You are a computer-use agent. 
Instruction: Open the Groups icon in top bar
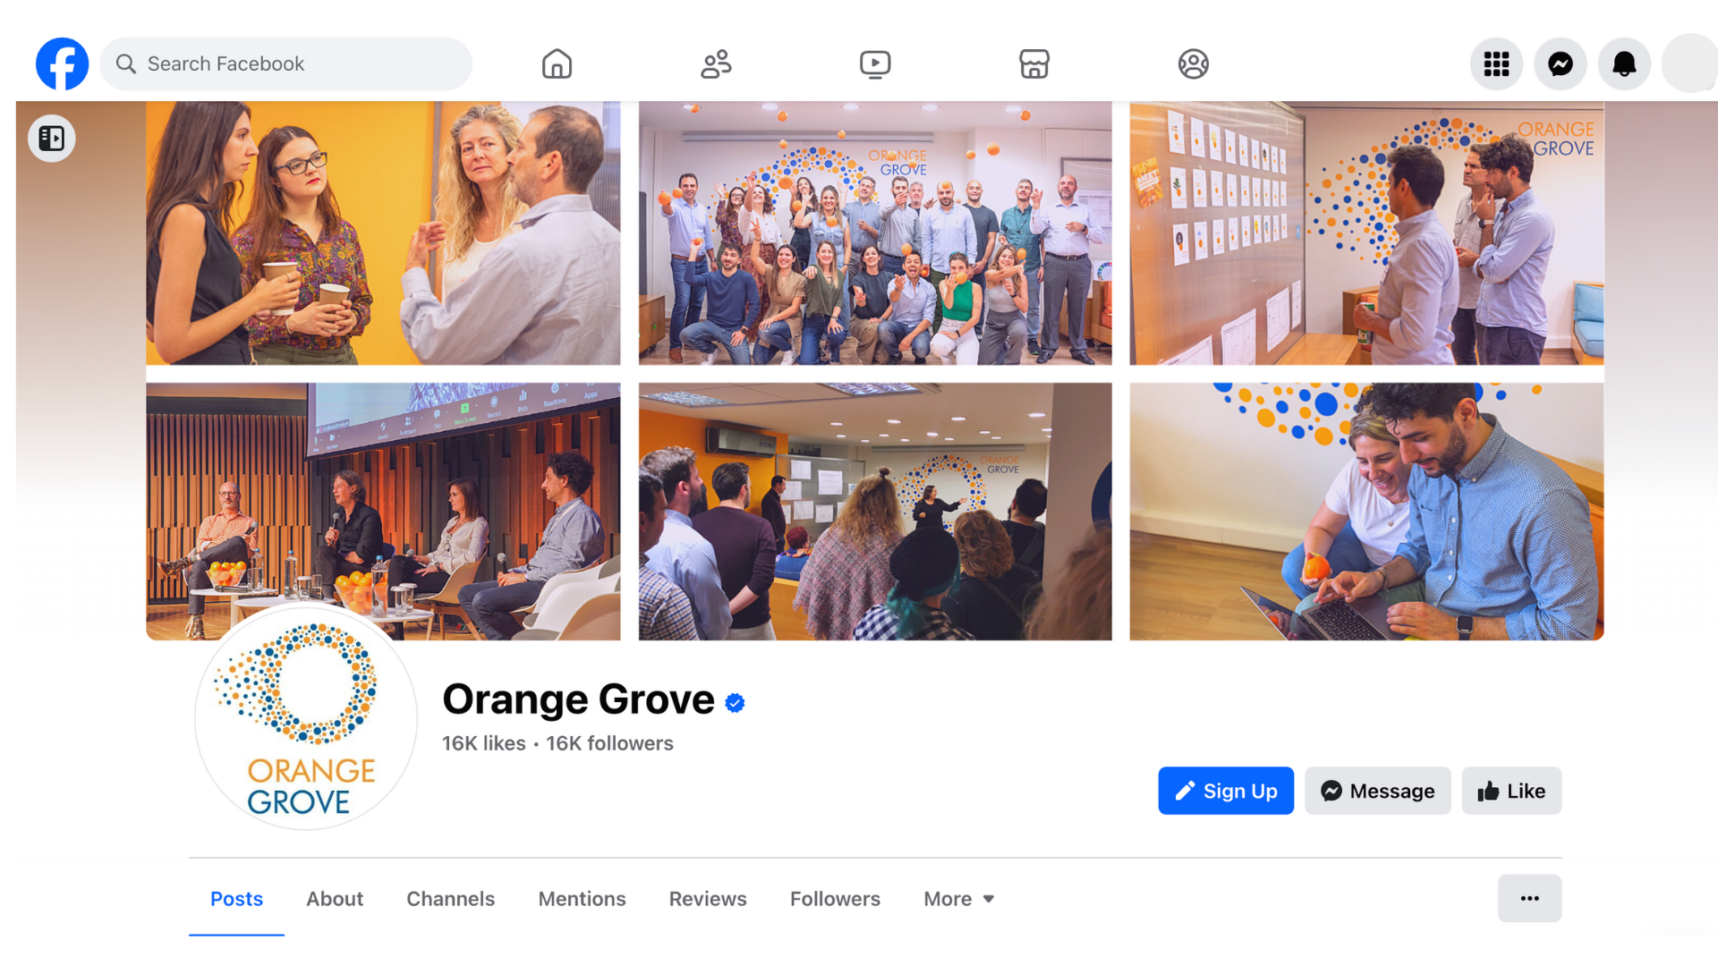coord(1193,64)
